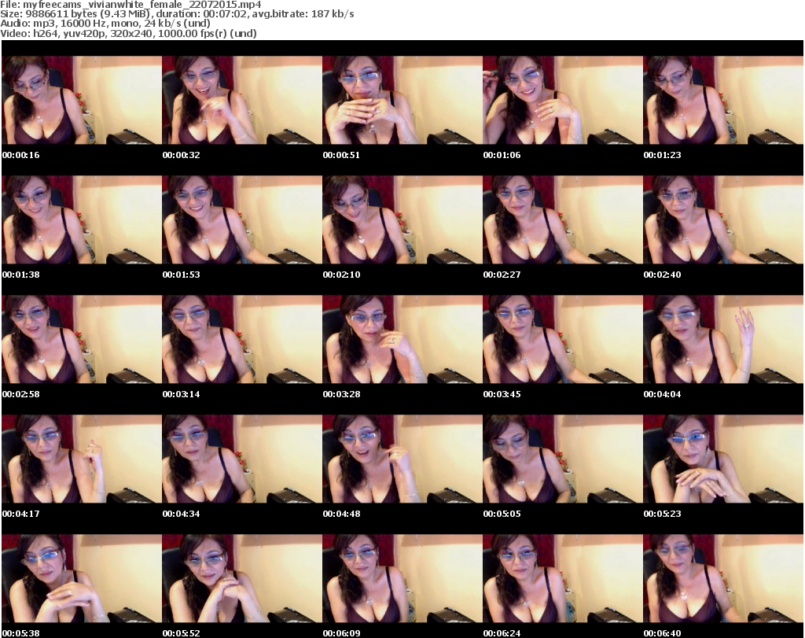
Task: Select the thumbnail at 00:02:40
Action: click(723, 219)
